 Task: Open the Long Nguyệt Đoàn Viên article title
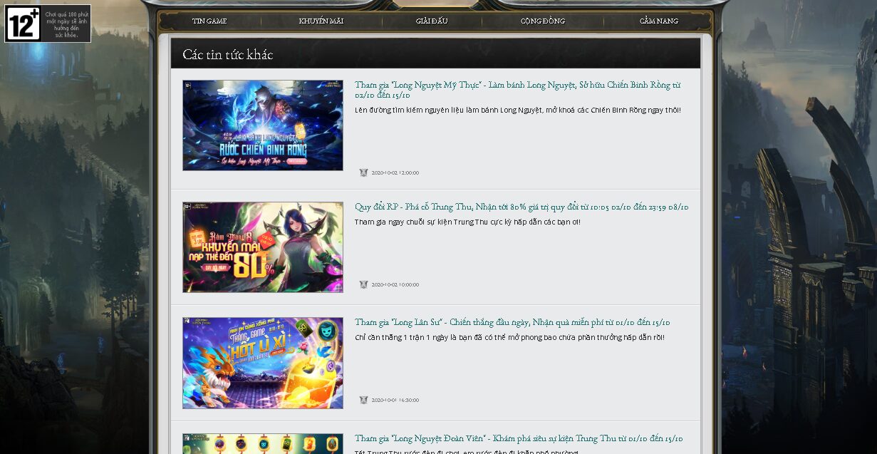(519, 438)
